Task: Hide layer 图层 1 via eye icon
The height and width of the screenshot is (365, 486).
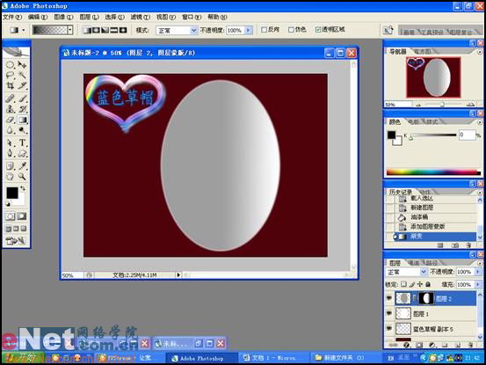Action: (x=389, y=313)
